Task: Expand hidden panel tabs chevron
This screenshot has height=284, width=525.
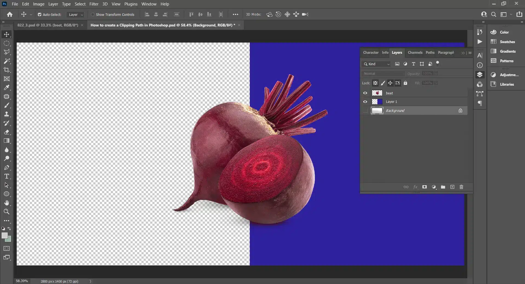Action: click(463, 53)
